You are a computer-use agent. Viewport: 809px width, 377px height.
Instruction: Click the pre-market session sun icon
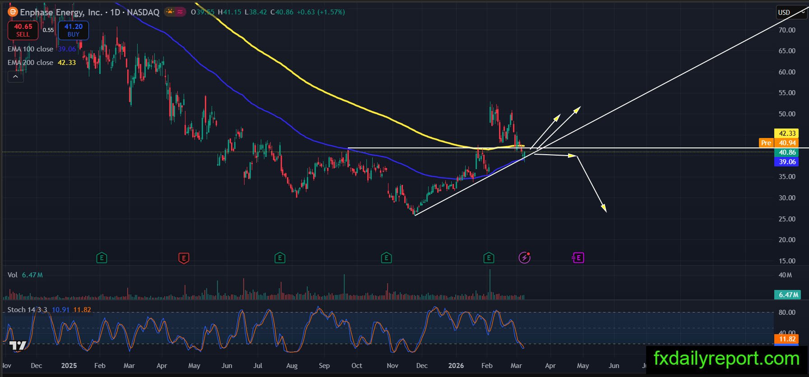(170, 12)
